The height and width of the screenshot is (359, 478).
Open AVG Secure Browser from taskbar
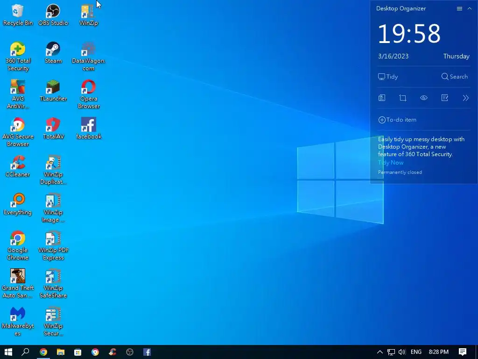[95, 352]
